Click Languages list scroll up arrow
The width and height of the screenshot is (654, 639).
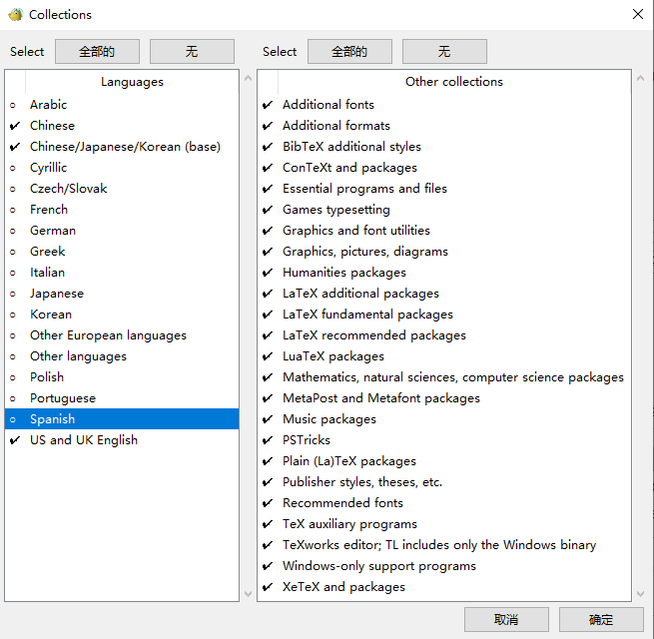(x=249, y=78)
